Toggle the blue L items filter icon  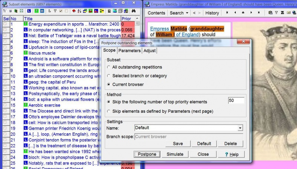29,11
